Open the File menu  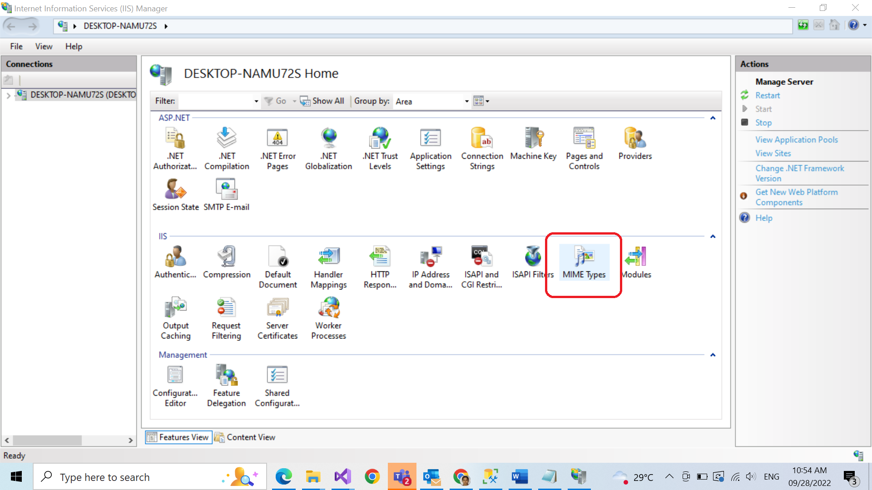coord(16,46)
